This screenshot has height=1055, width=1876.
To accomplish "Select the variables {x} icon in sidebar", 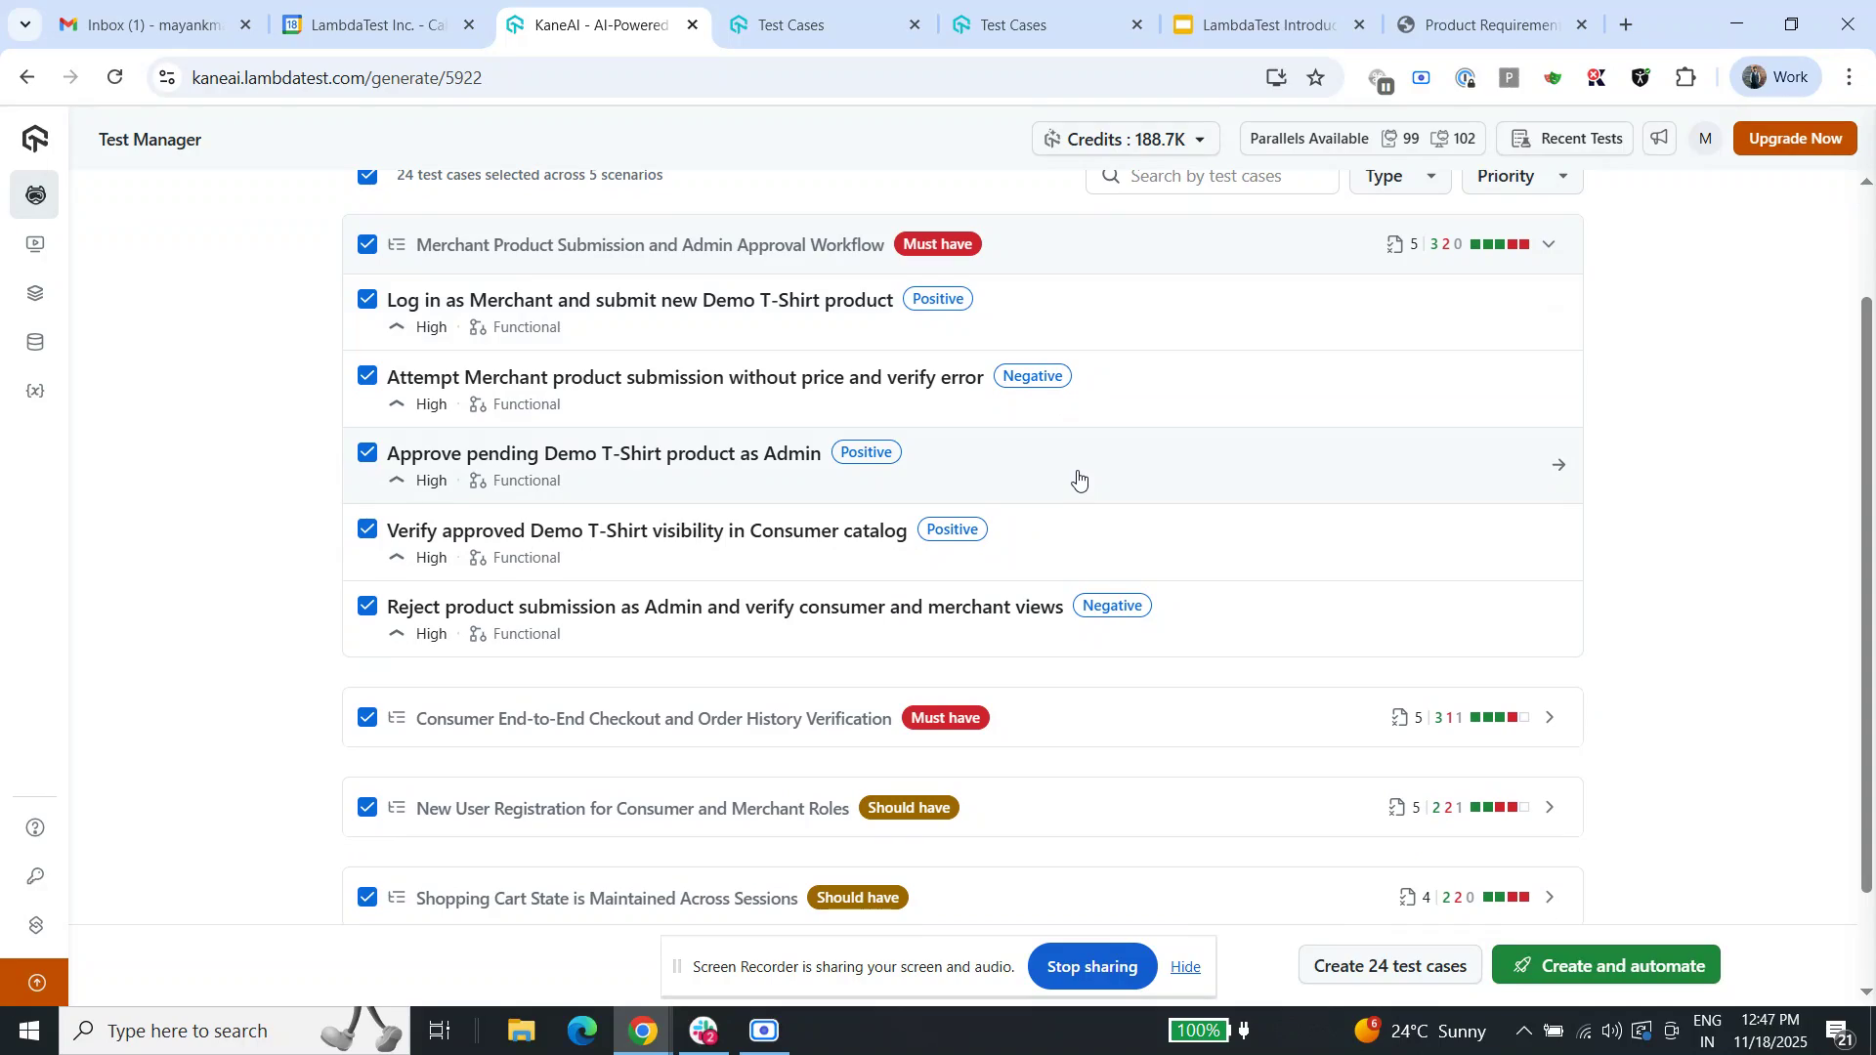I will tap(35, 390).
